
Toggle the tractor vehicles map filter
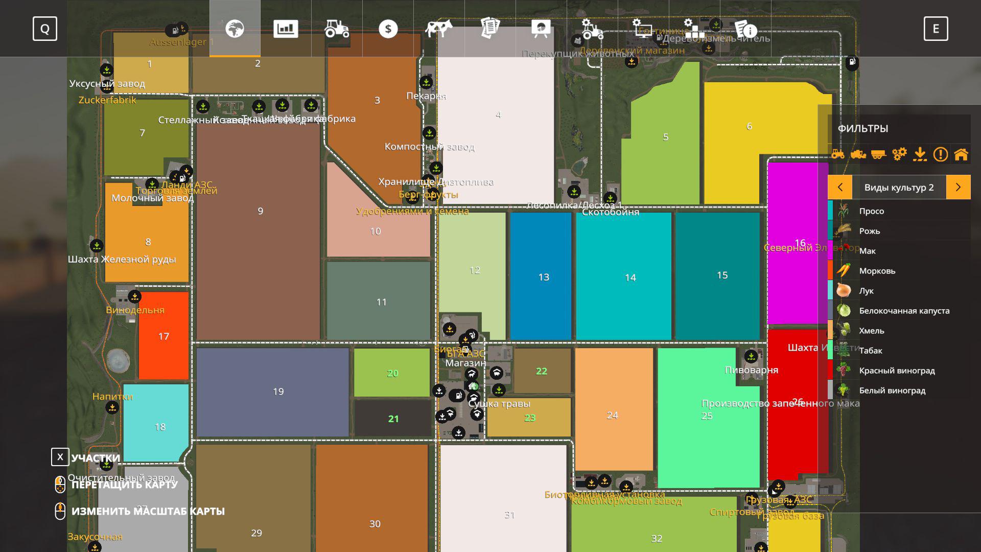point(838,154)
